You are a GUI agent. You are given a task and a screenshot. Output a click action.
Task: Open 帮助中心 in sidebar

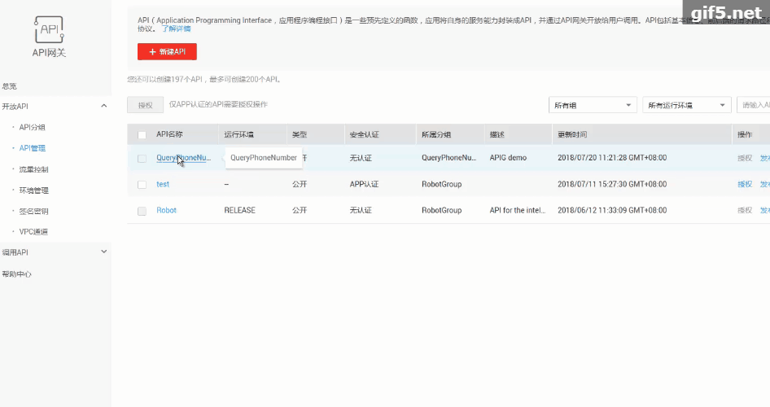(x=17, y=274)
